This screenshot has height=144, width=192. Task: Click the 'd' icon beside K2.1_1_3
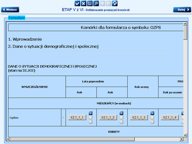(x=152, y=121)
